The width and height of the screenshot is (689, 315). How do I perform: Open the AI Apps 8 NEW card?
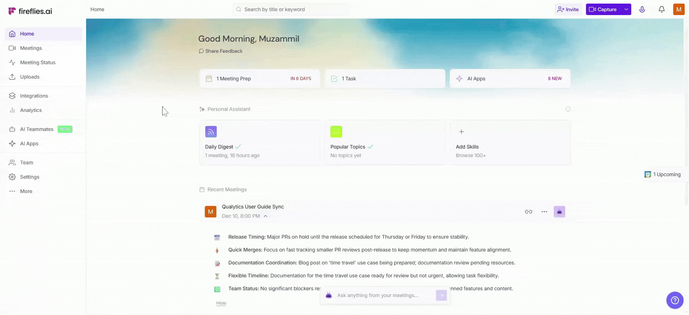(510, 79)
